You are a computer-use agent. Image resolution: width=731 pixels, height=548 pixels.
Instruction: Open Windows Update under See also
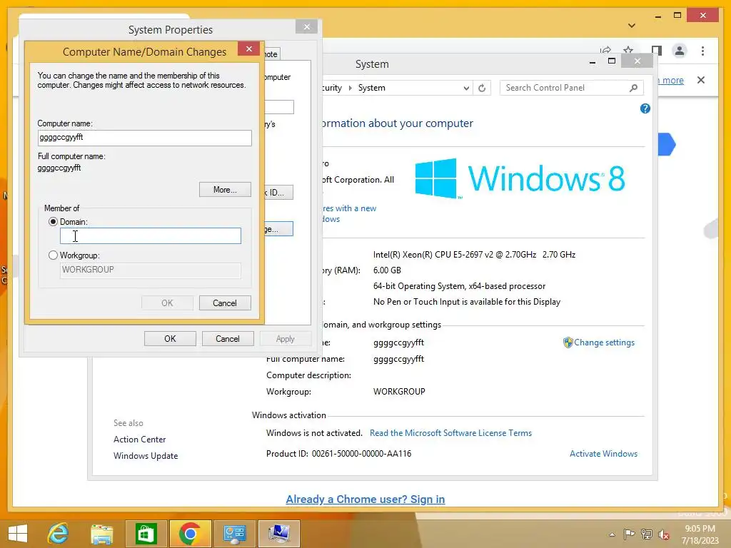pos(146,456)
